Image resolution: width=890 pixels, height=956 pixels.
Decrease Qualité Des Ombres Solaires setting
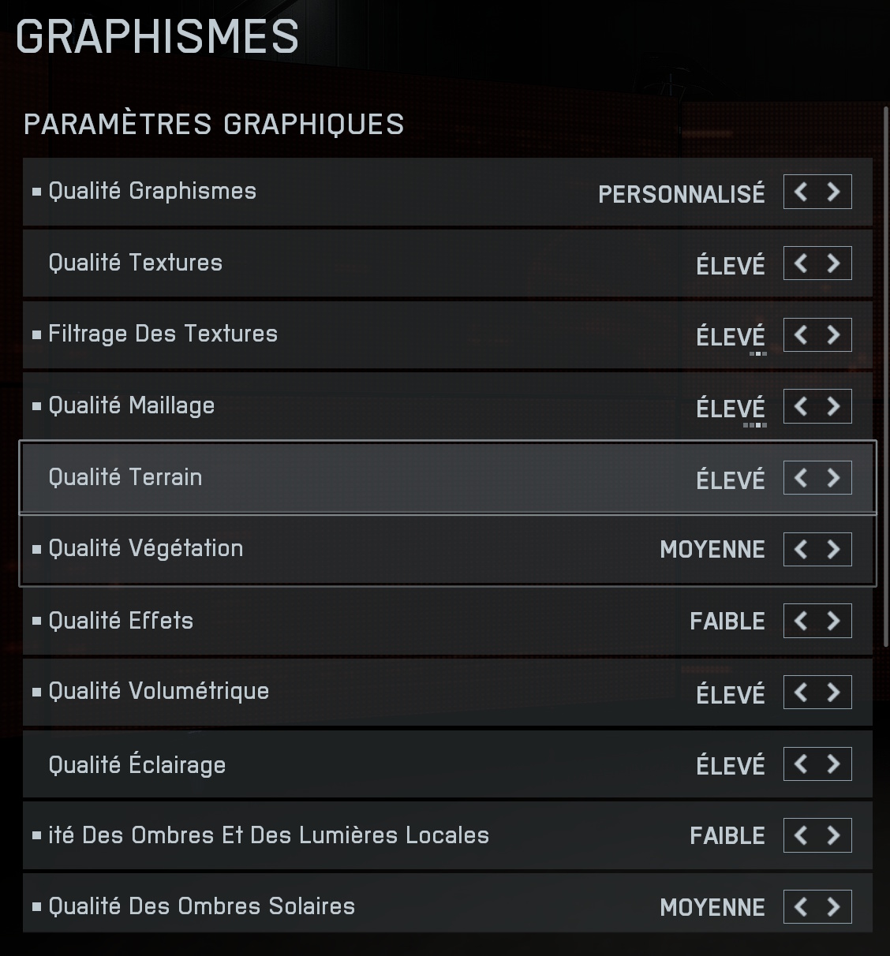click(801, 907)
